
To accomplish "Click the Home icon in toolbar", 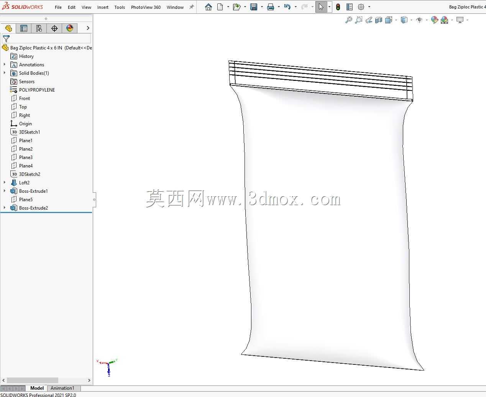I will 209,7.
